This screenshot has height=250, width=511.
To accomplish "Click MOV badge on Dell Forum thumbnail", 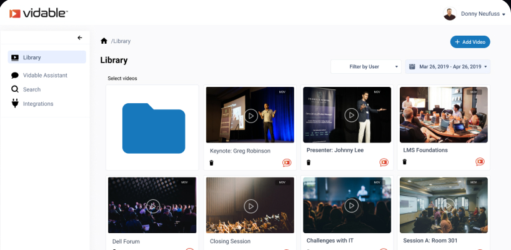I will click(x=185, y=182).
